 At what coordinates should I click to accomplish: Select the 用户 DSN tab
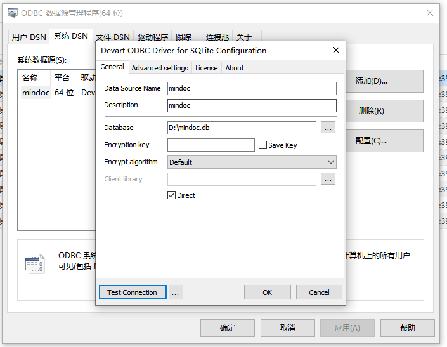tap(29, 37)
